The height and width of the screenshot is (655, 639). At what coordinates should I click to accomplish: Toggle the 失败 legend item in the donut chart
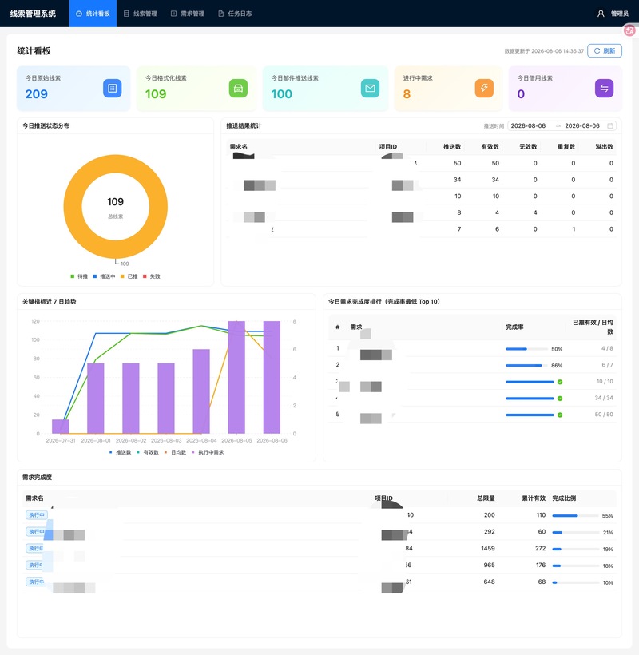click(x=152, y=276)
